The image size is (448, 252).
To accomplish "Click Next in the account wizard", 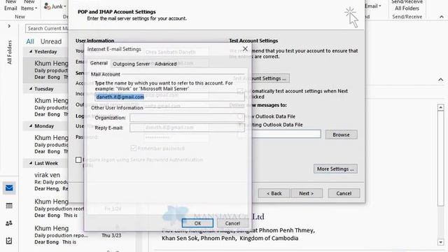I will [x=307, y=193].
